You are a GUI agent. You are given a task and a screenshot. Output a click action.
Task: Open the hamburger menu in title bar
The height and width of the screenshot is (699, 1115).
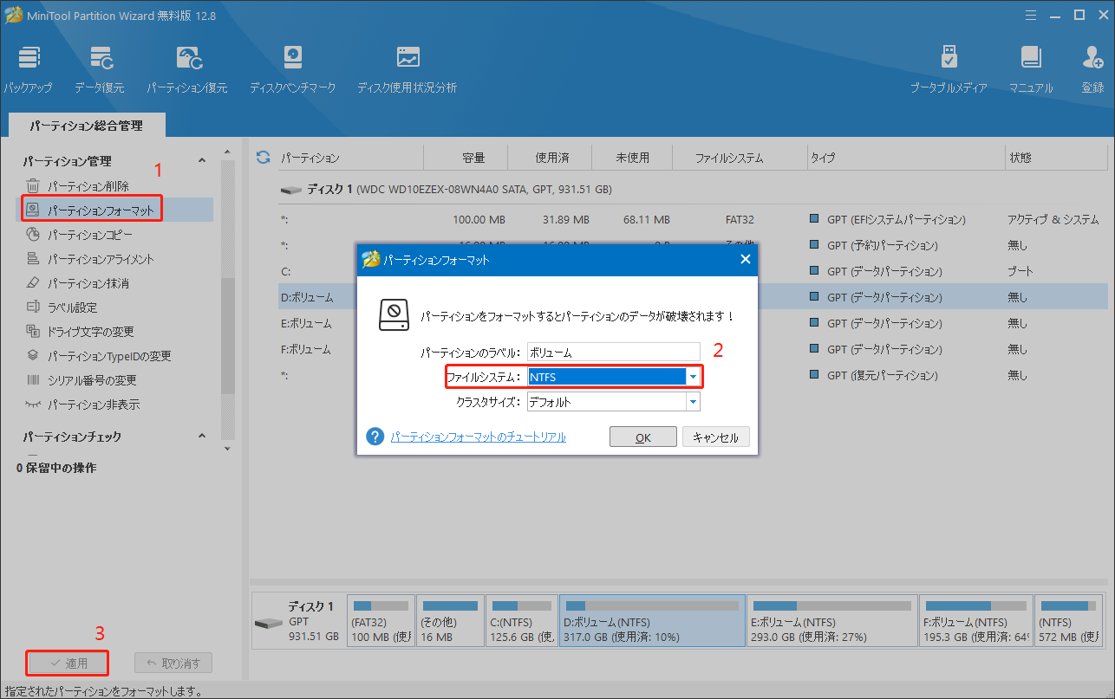(1031, 15)
